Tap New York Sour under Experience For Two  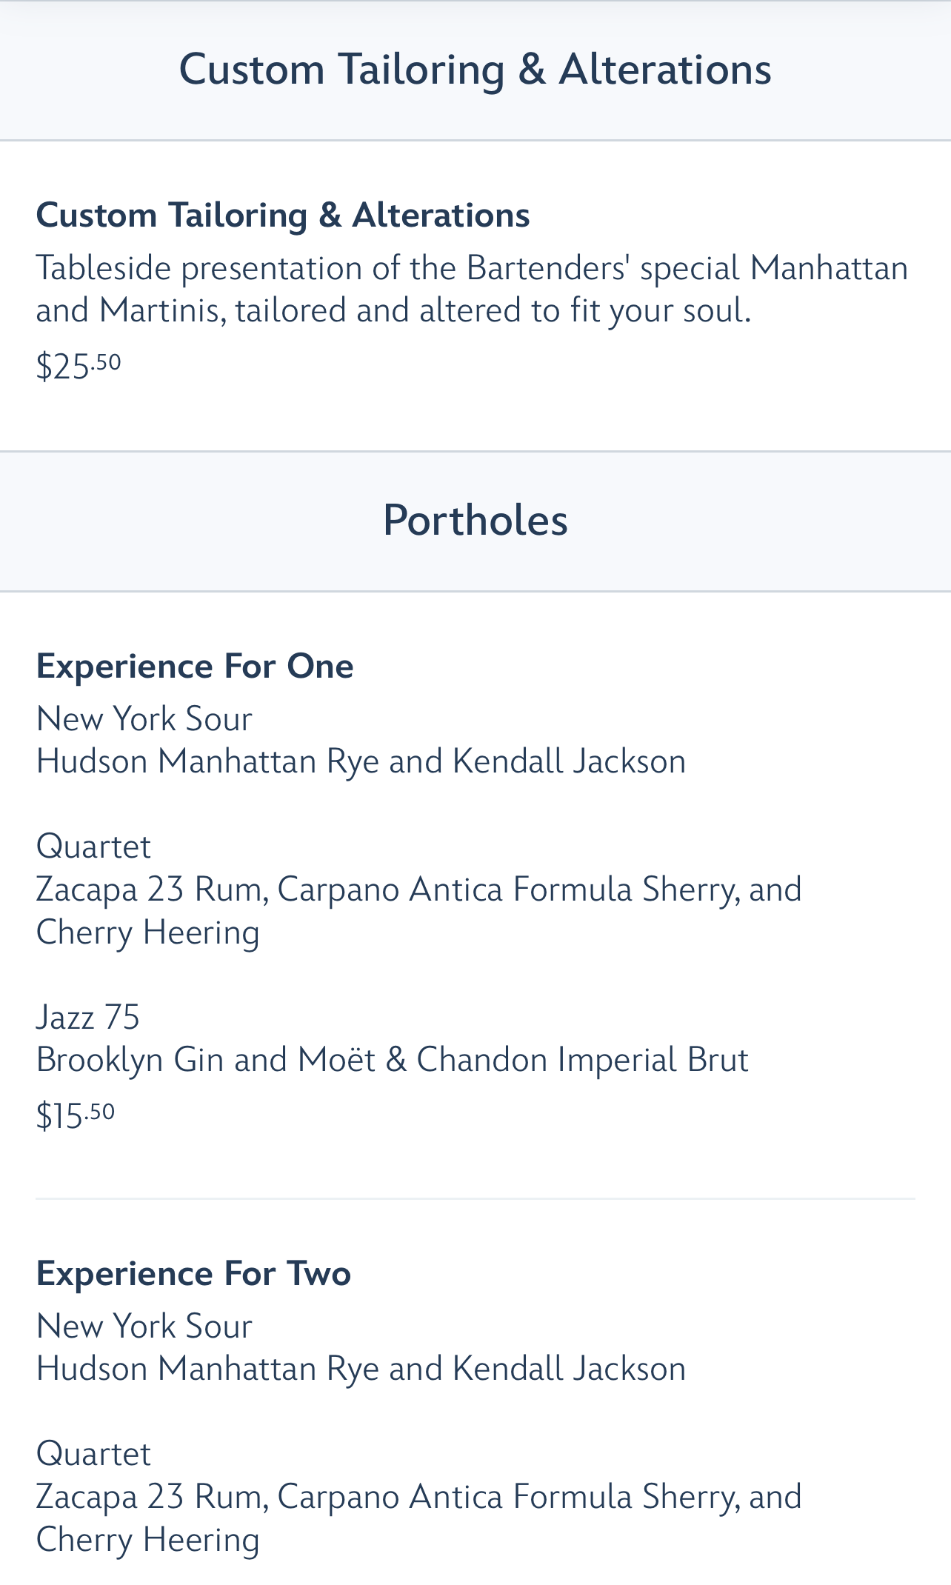(x=144, y=1327)
